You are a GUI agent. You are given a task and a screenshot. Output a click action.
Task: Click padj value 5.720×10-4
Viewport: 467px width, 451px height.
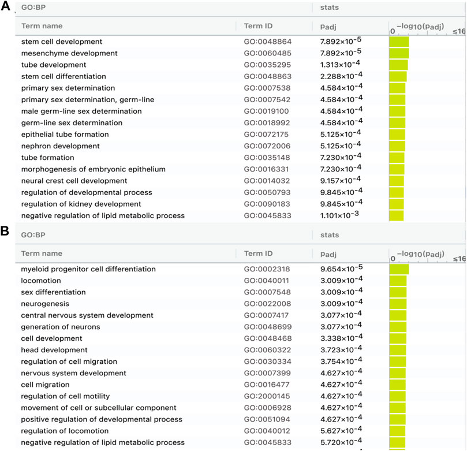(341, 442)
